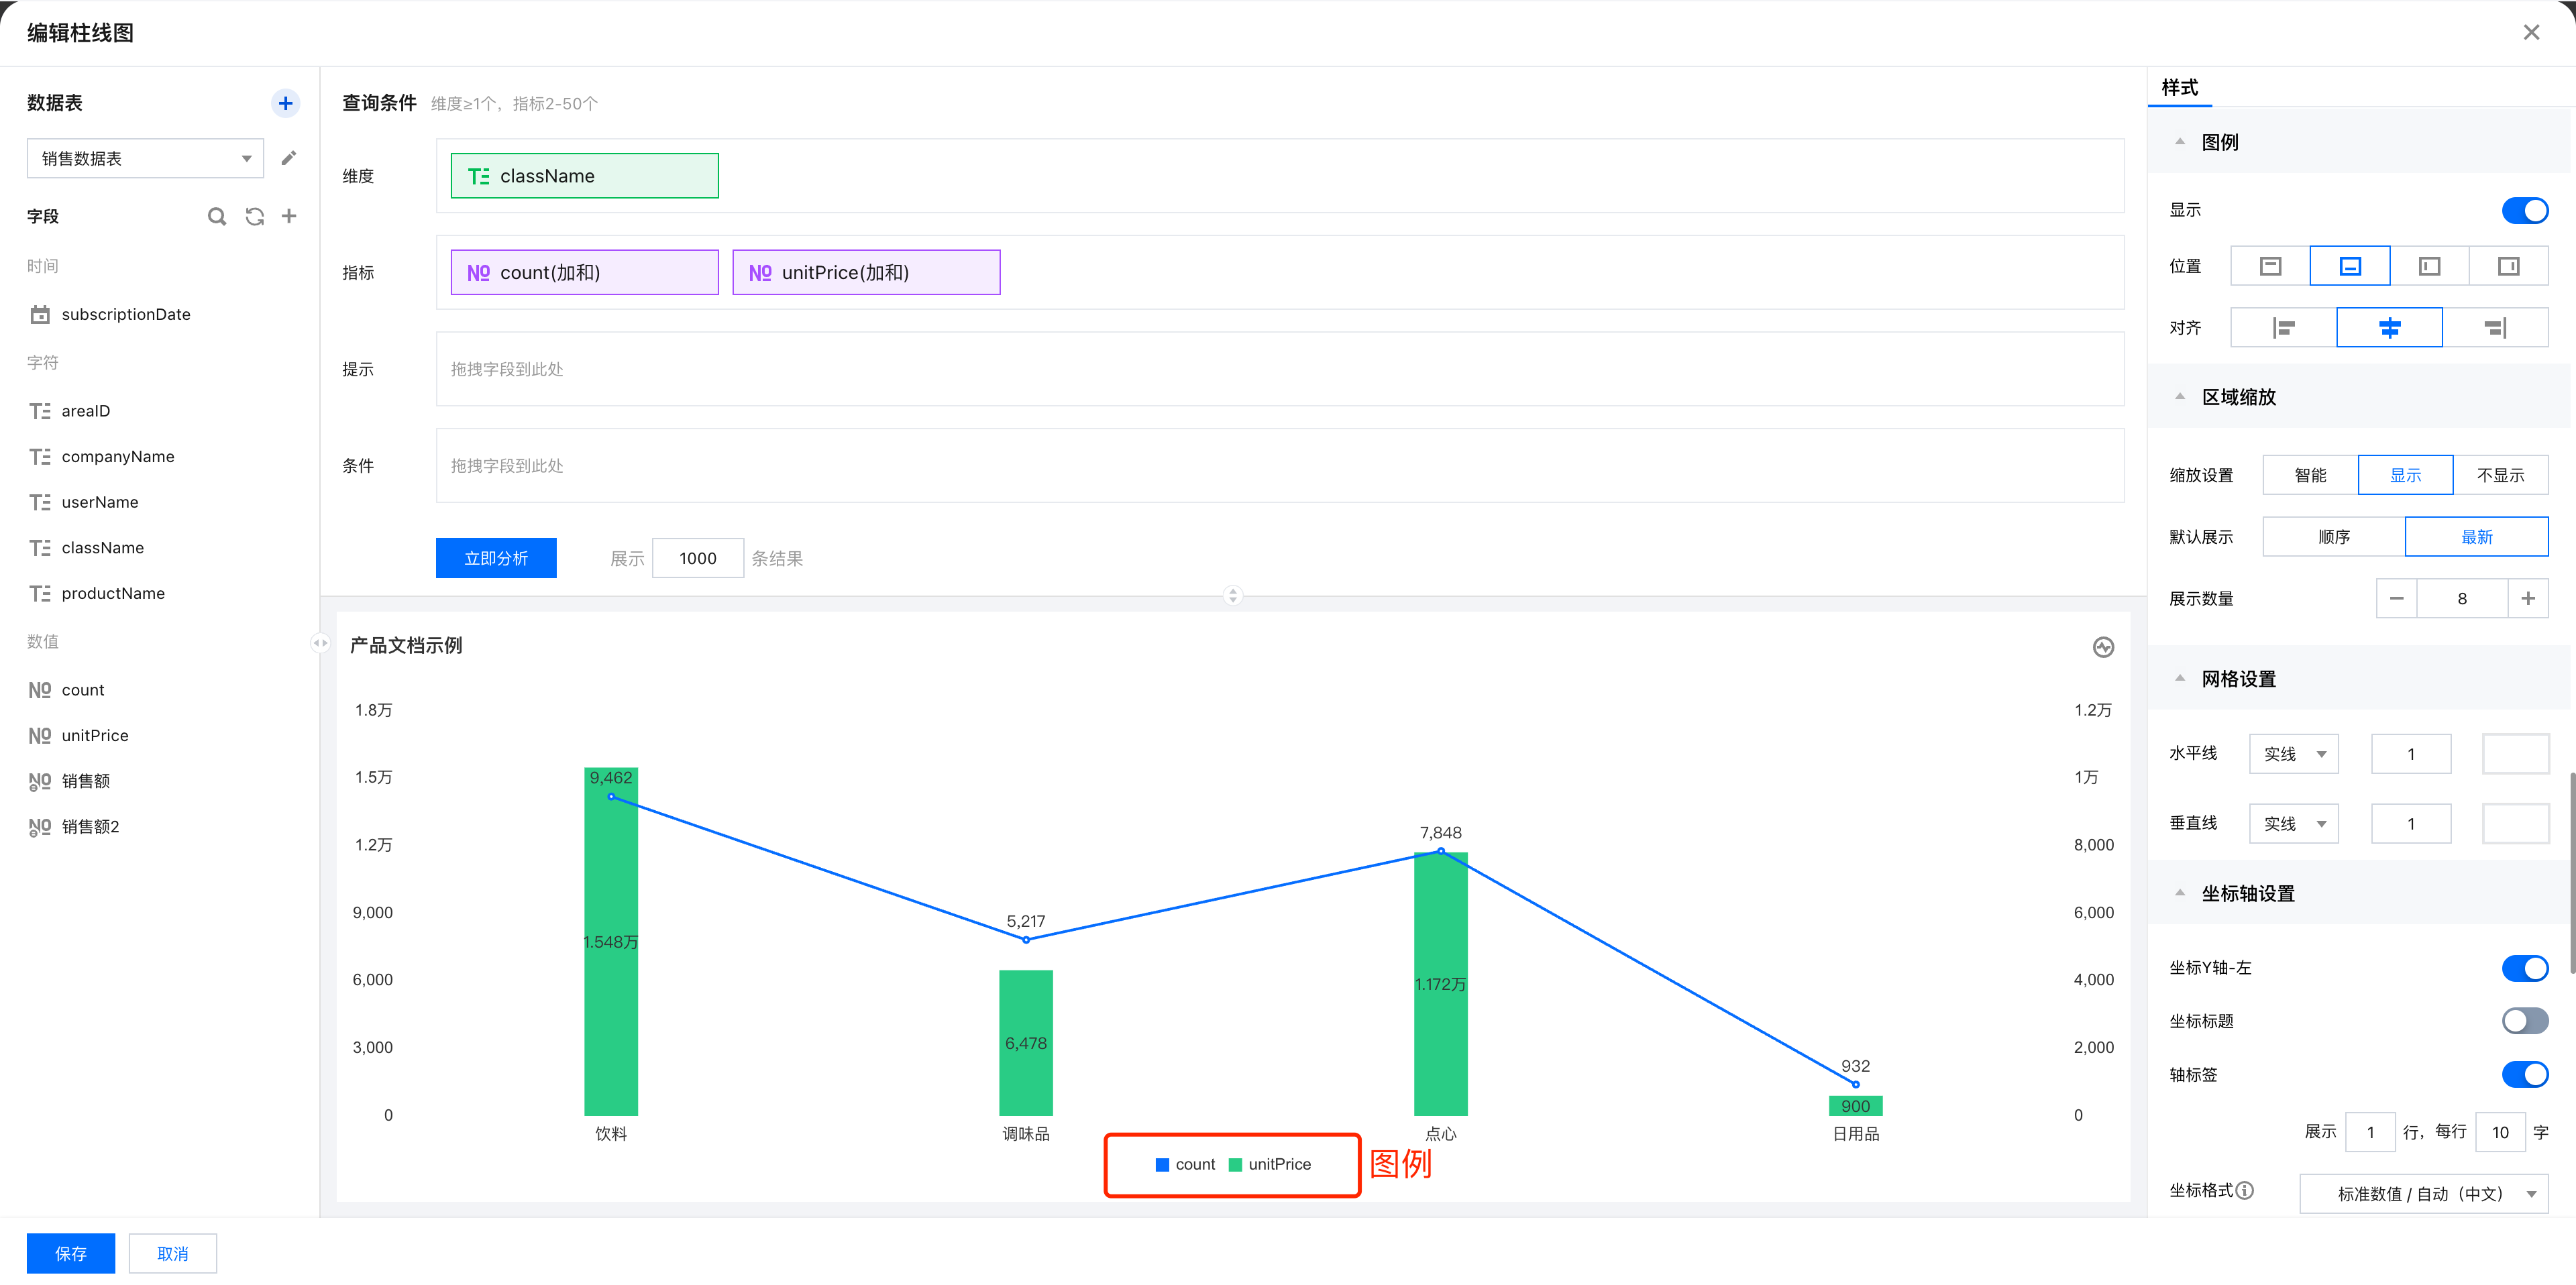Click the add data table plus icon
The width and height of the screenshot is (2576, 1285).
pos(285,103)
